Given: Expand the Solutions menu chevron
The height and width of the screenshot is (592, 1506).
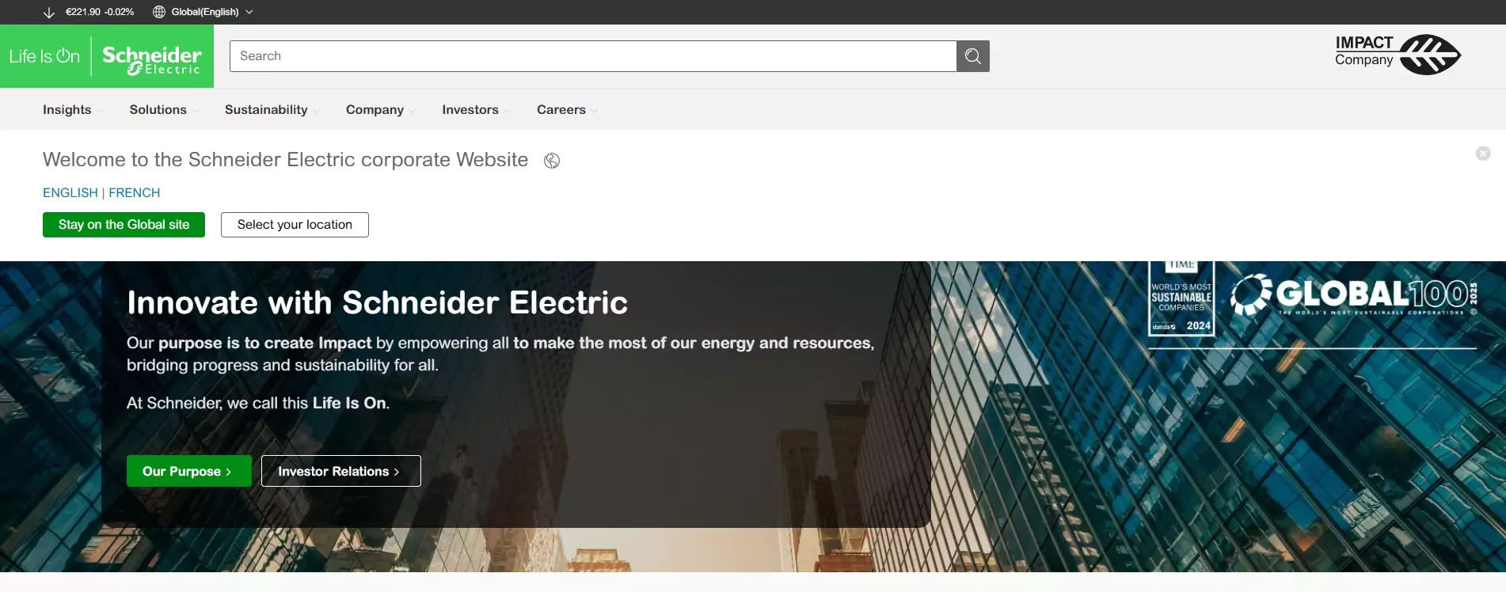Looking at the screenshot, I should [195, 111].
